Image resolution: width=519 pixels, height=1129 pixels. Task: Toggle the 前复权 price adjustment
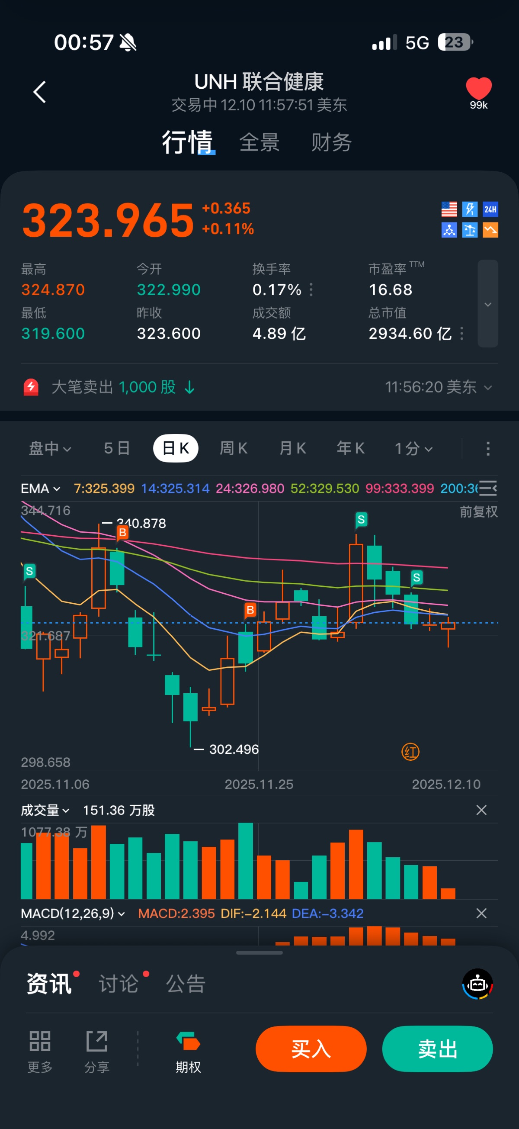pos(478,511)
